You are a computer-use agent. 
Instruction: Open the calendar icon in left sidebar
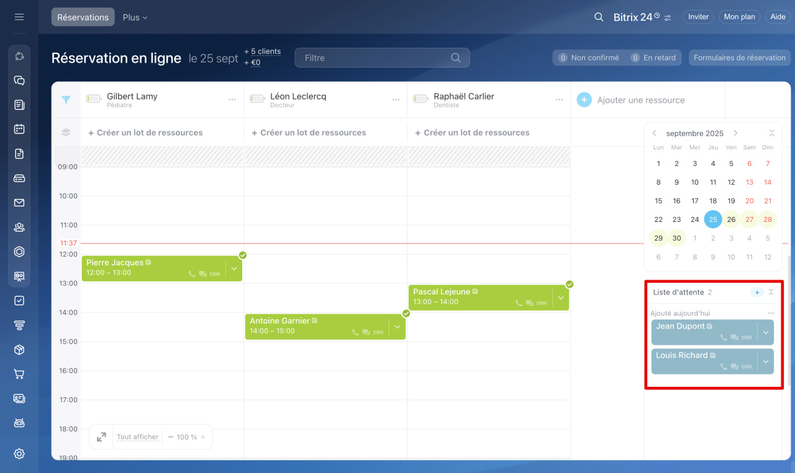click(19, 130)
